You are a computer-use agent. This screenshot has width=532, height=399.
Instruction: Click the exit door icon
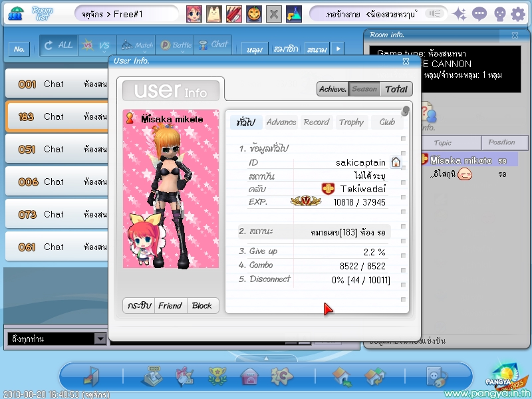click(x=92, y=376)
